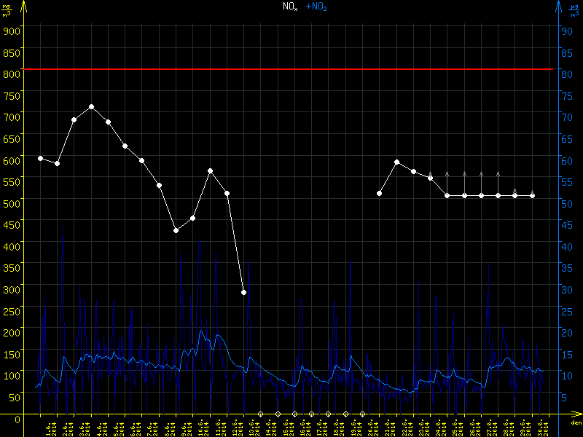Click the NOx legend label at top
This screenshot has height=437, width=583.
pos(290,7)
